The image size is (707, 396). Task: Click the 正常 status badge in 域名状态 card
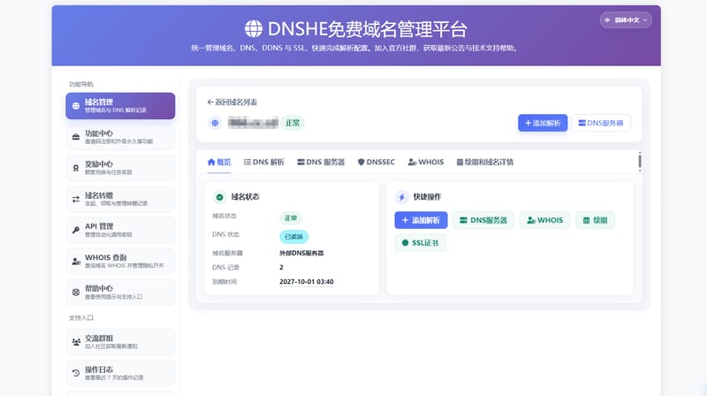[291, 218]
